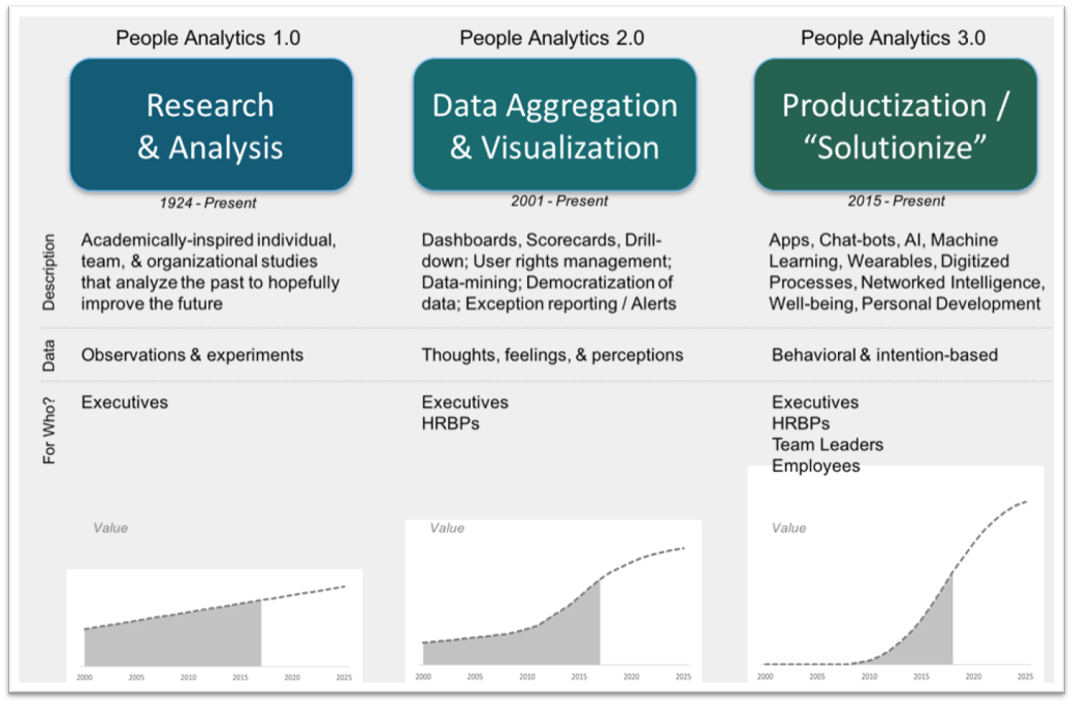Click the Behavioral & intention-based text
Image resolution: width=1073 pixels, height=704 pixels.
point(884,355)
